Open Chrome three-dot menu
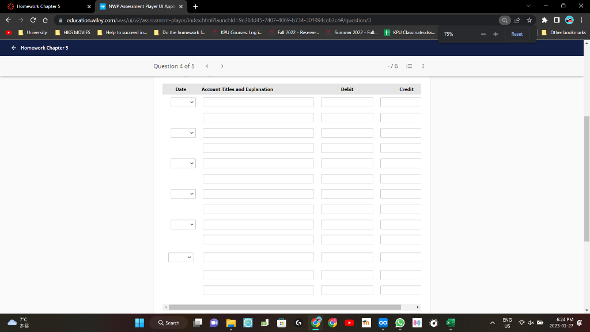Screen dimensions: 590x332 point(581,20)
